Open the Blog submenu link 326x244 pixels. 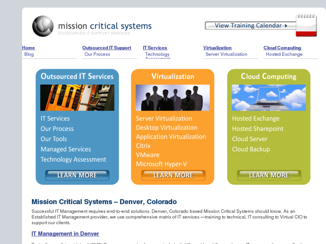tap(29, 54)
